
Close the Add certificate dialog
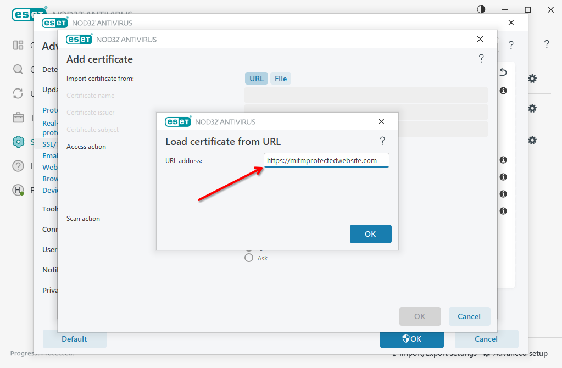pos(480,39)
